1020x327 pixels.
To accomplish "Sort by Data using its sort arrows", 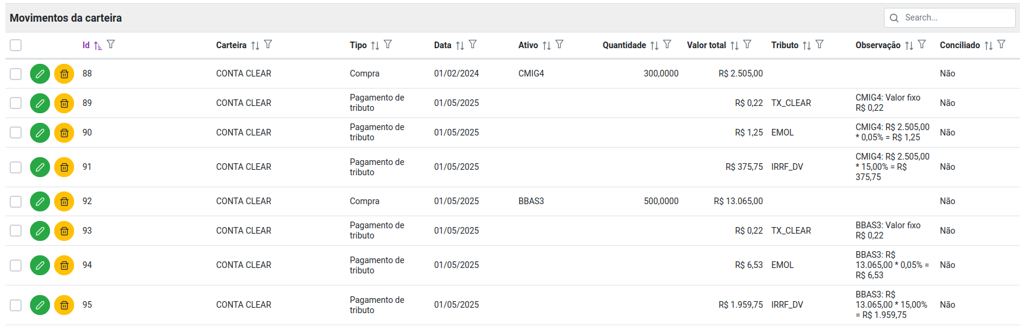I will click(460, 45).
